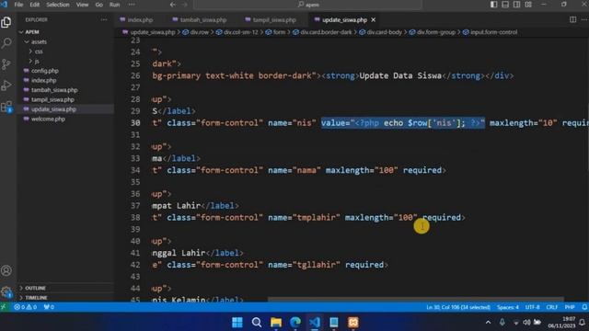Switch to the tampil_siswa.php tab

(274, 19)
